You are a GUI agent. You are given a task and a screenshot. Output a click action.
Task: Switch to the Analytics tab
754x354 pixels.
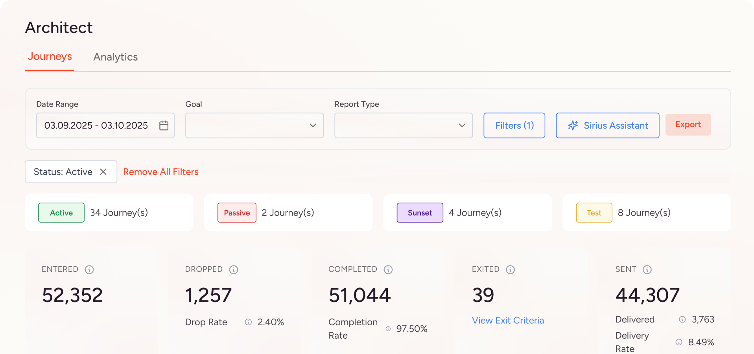115,57
